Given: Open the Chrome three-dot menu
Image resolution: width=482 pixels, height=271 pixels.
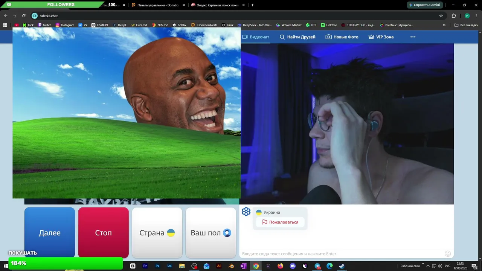Looking at the screenshot, I should point(476,16).
